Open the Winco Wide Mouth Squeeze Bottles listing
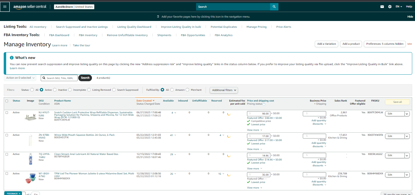 click(84, 135)
